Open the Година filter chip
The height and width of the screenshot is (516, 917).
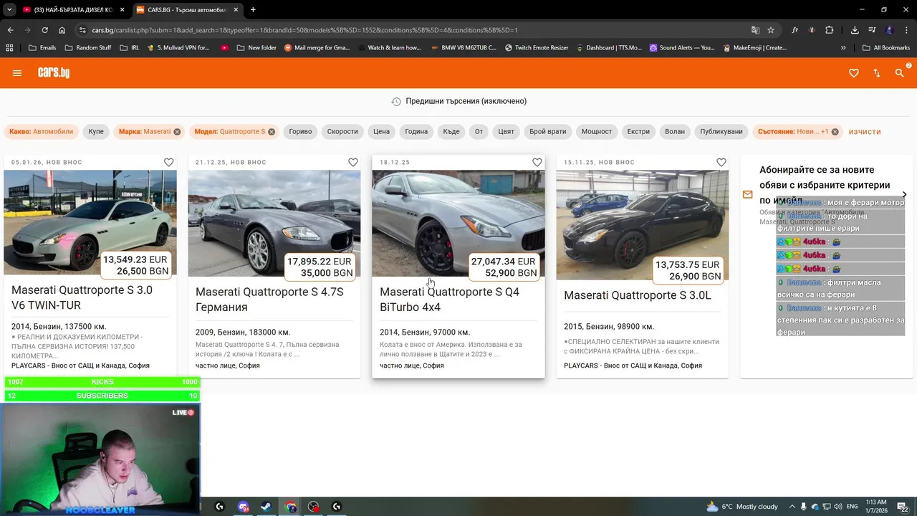tap(416, 132)
